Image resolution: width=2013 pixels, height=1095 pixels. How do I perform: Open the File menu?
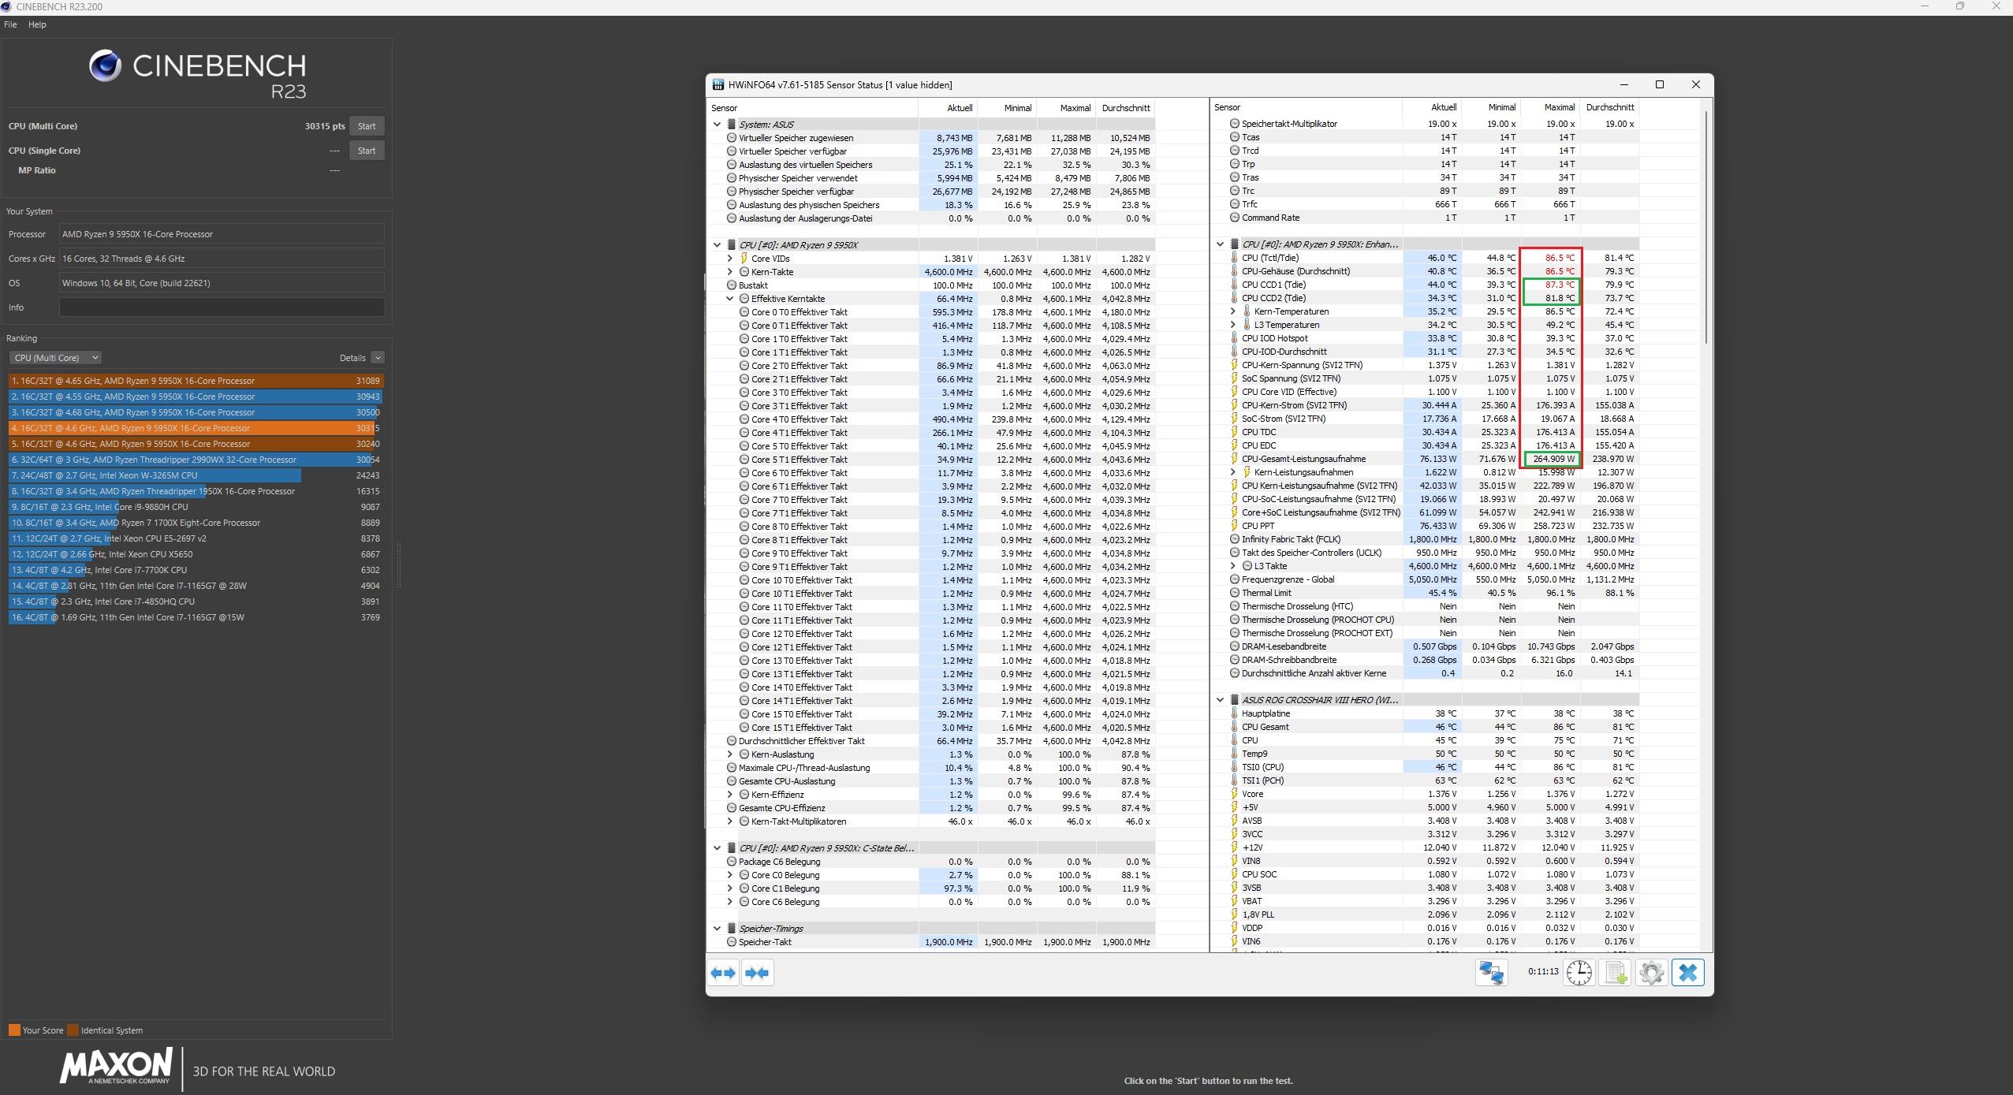(x=10, y=24)
